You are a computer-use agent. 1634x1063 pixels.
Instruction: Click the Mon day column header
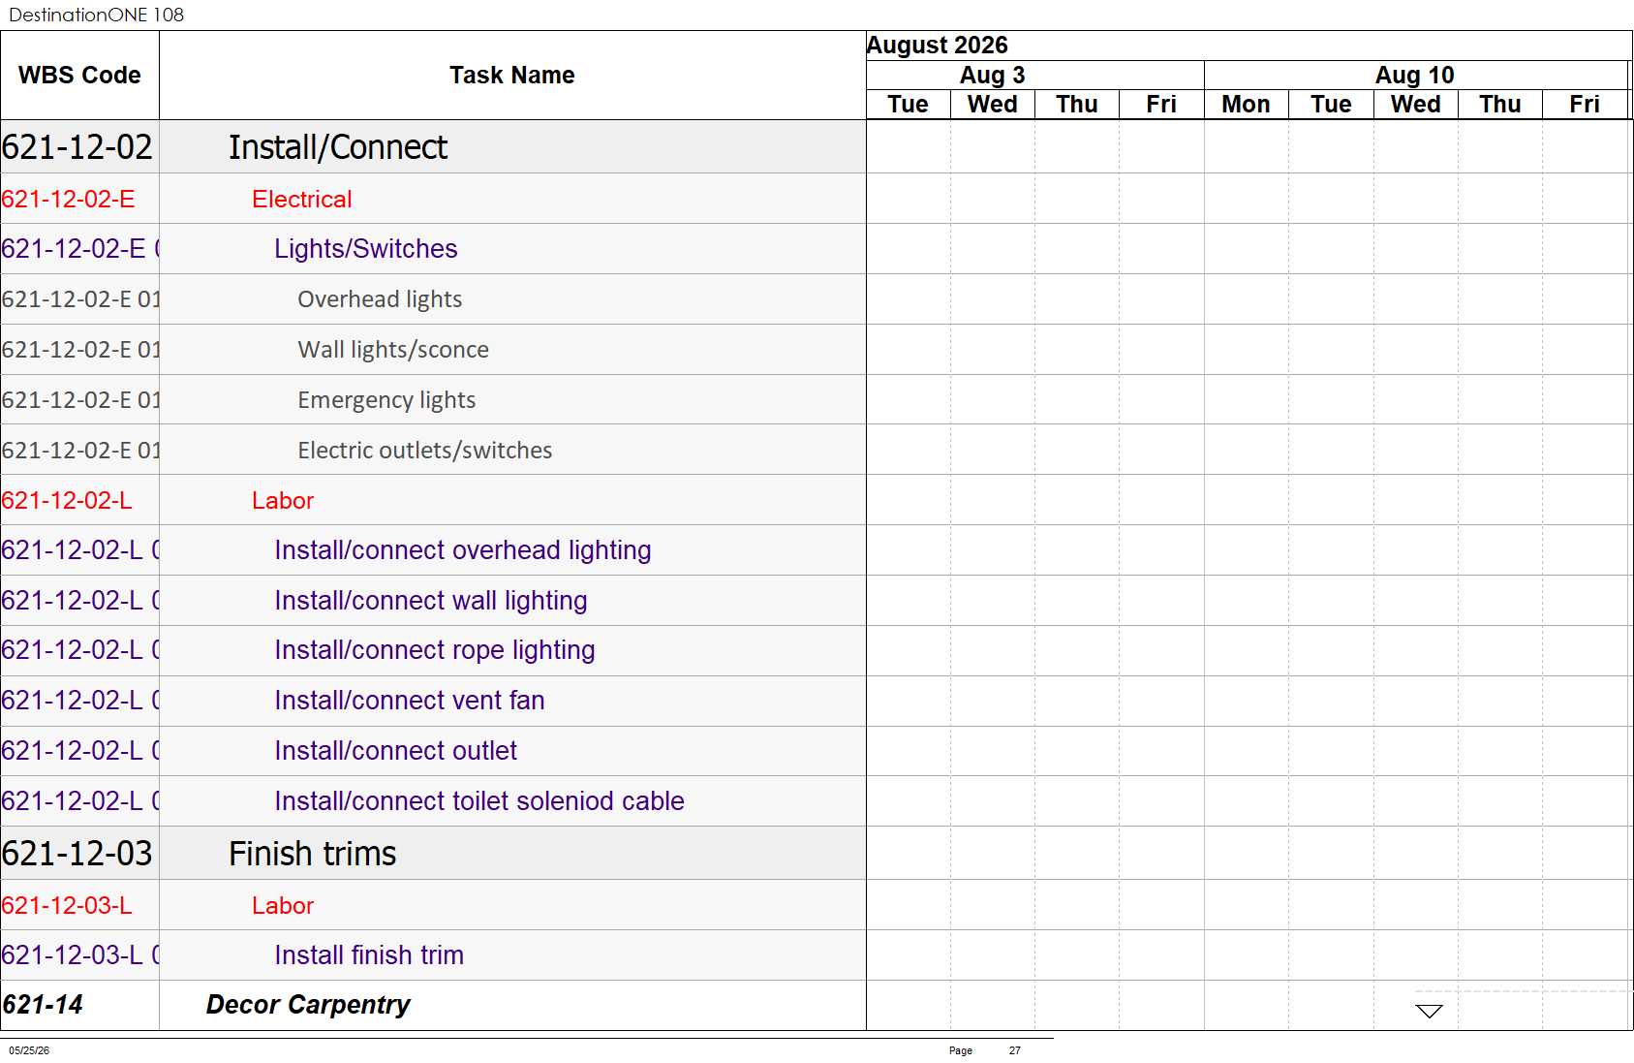pyautogui.click(x=1246, y=105)
